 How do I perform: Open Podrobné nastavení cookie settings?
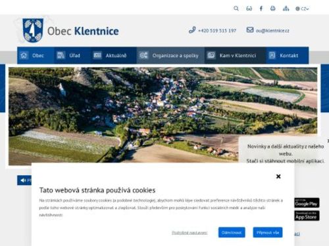pos(190,233)
